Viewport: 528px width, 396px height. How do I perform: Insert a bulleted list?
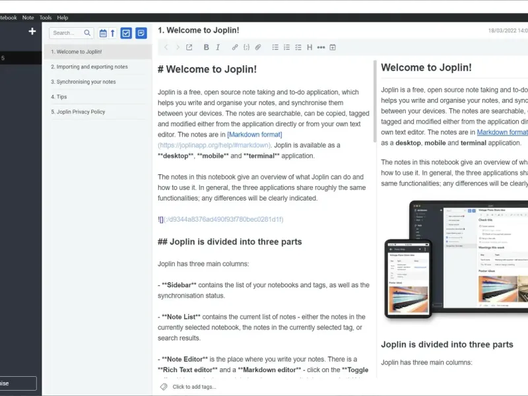tap(276, 48)
